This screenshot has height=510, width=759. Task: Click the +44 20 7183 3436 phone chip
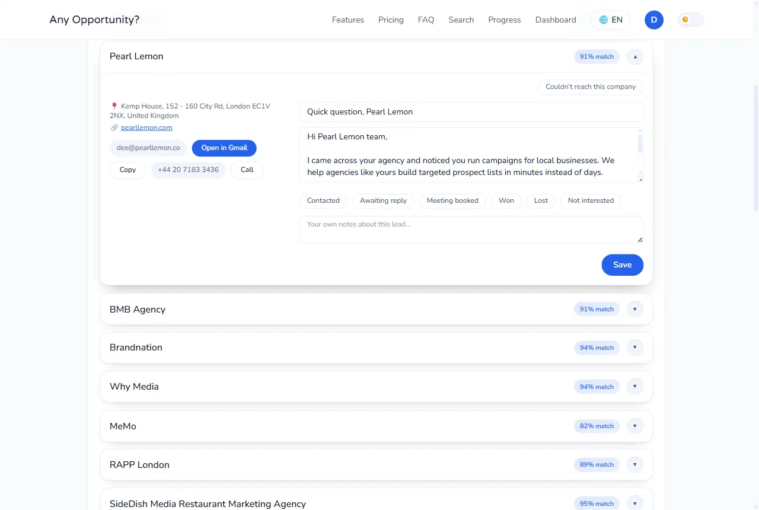[188, 170]
